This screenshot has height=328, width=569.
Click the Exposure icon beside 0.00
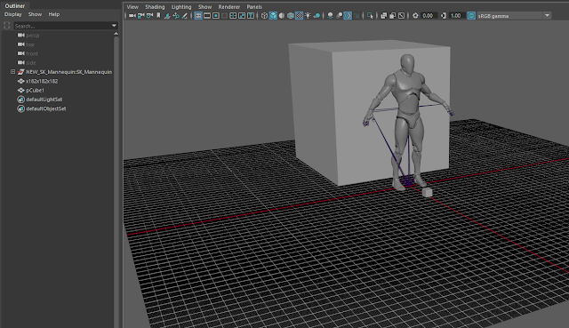coord(415,16)
